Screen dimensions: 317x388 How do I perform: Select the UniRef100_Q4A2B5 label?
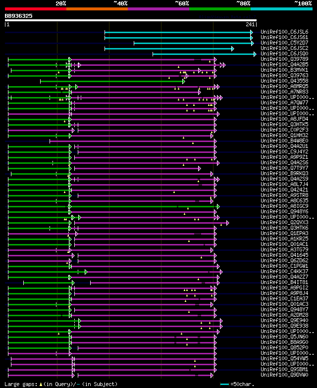(284, 64)
